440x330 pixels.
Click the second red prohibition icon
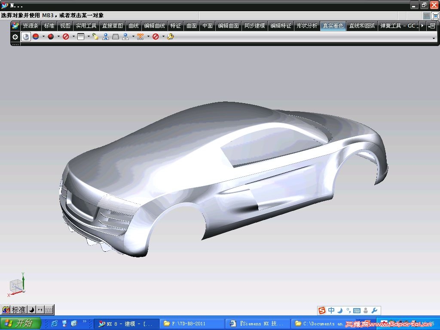click(x=156, y=37)
